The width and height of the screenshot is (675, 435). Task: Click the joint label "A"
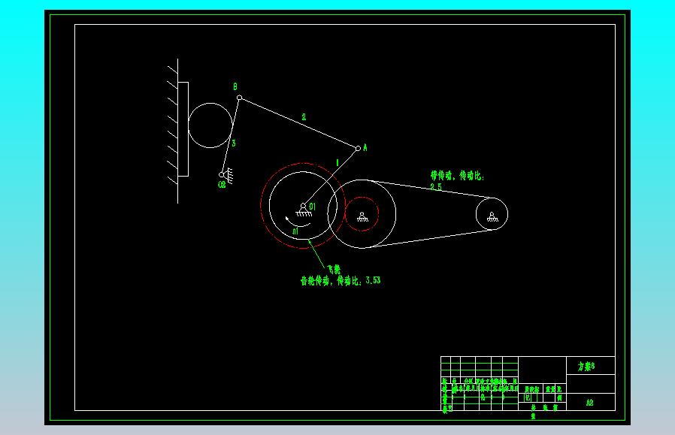[365, 147]
